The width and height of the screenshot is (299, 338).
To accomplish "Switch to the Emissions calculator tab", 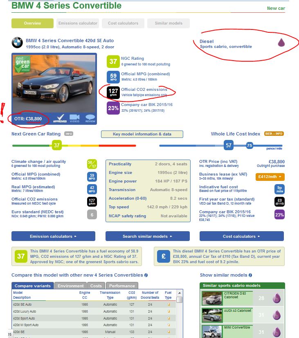I will click(78, 23).
